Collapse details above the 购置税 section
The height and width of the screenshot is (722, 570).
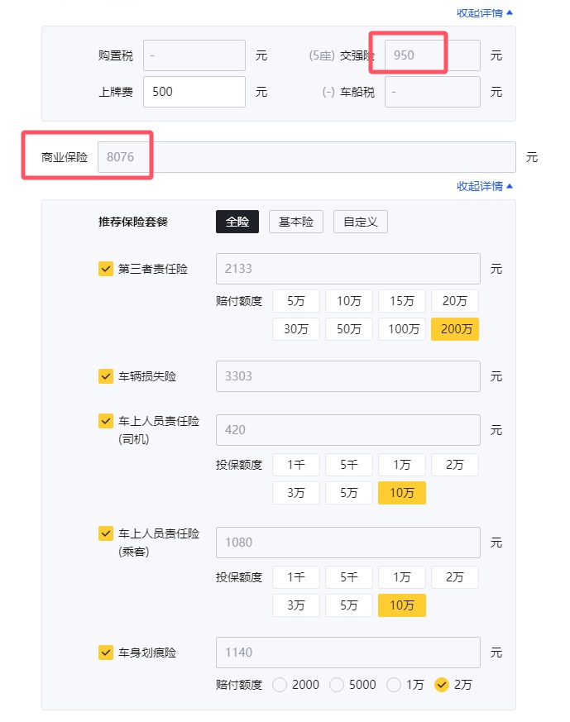pyautogui.click(x=485, y=12)
